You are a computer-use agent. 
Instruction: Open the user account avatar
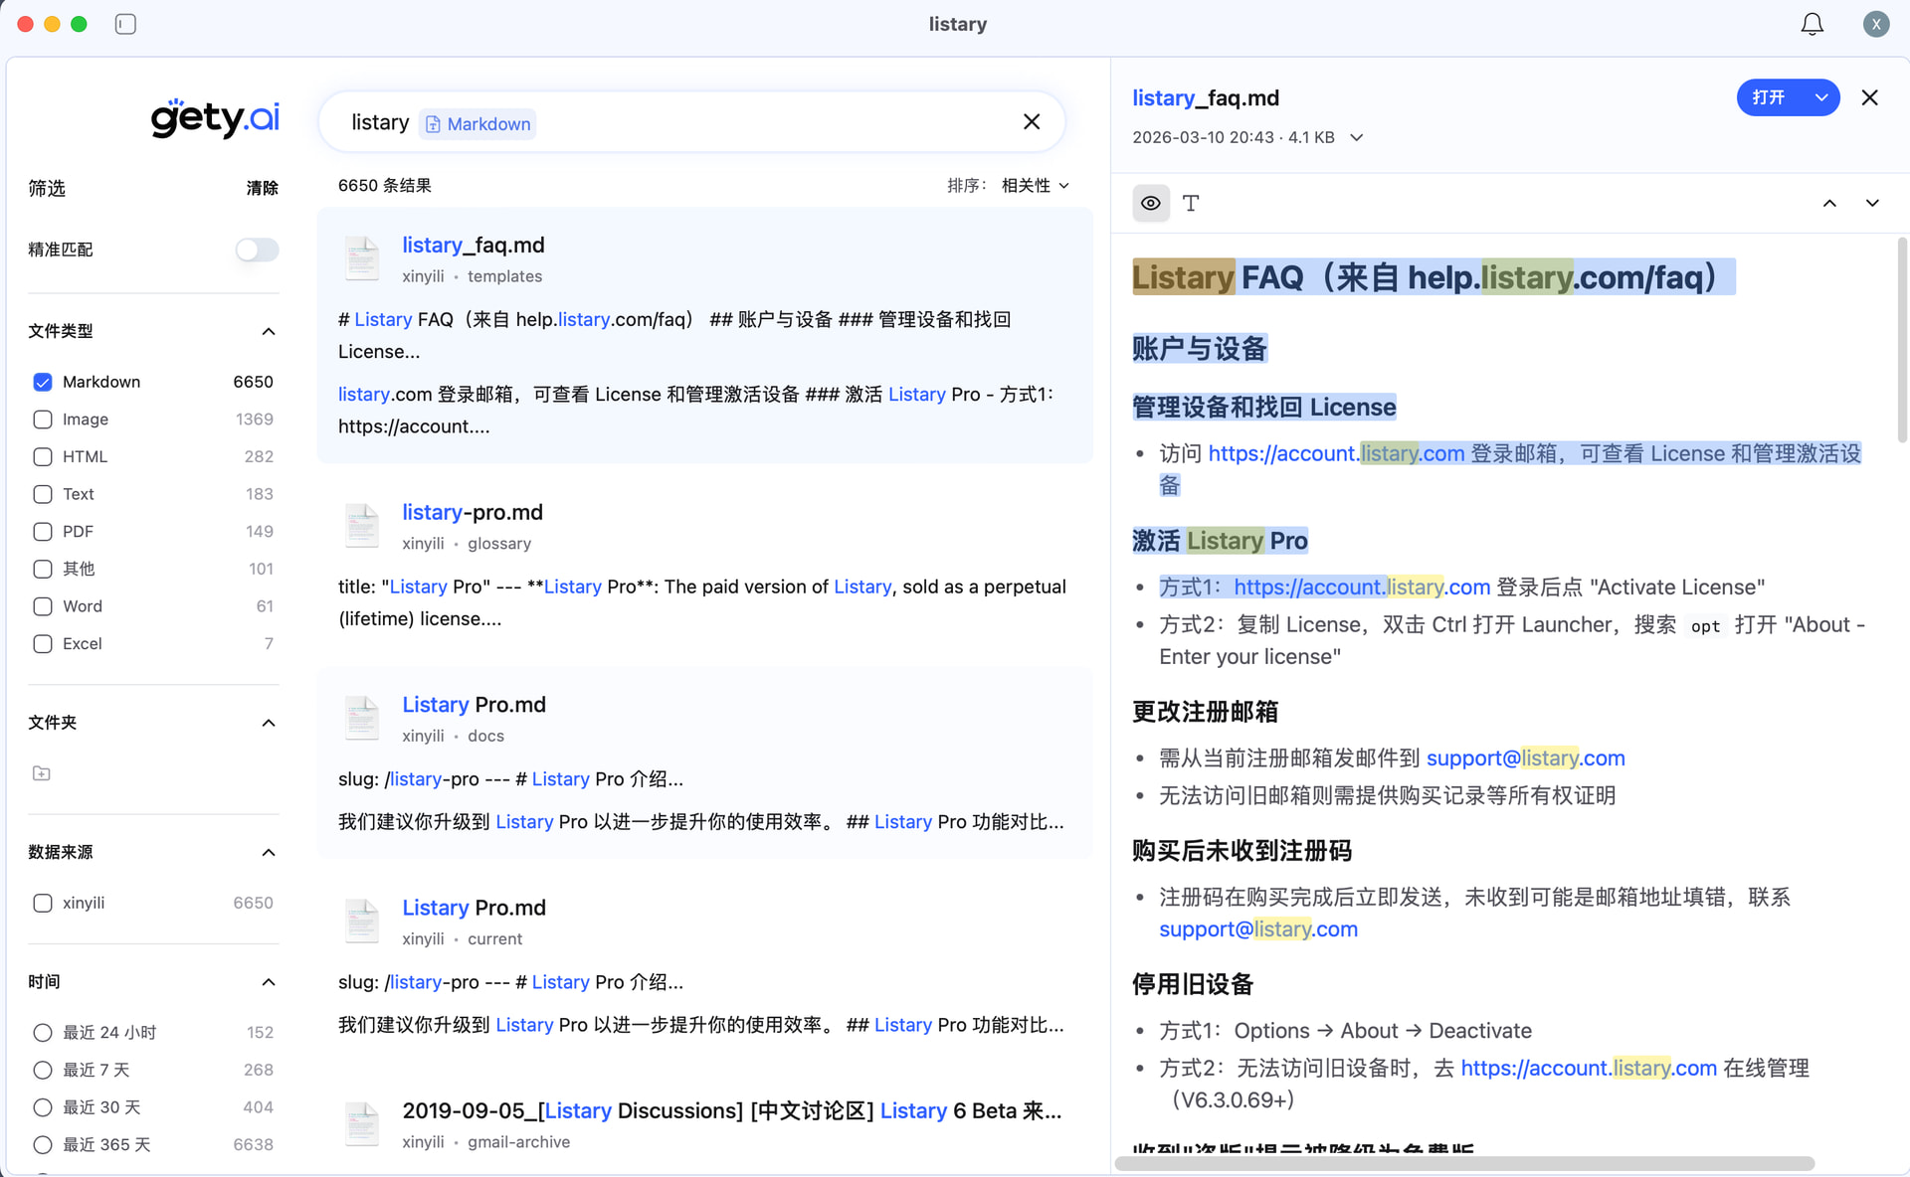(x=1875, y=24)
